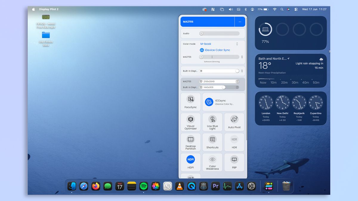358x201 pixels.
Task: Open System Settings from the Dock
Action: [251, 186]
